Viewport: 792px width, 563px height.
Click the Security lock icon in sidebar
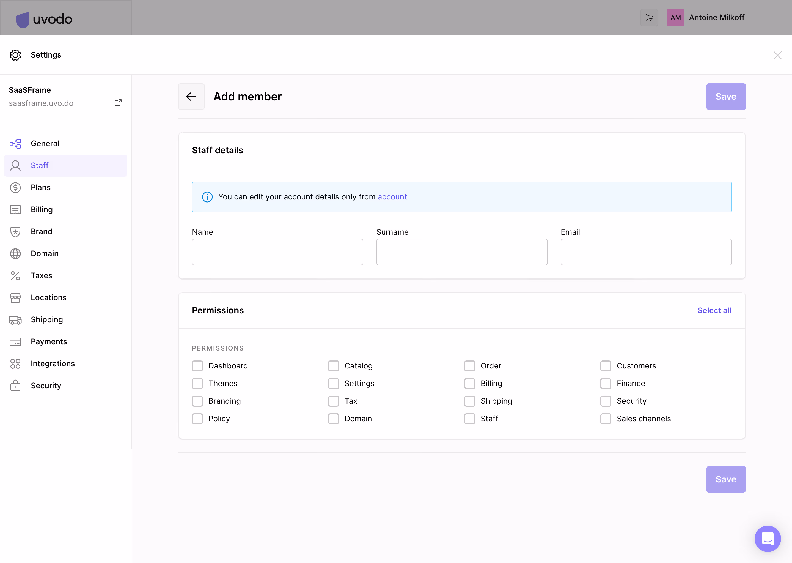15,386
